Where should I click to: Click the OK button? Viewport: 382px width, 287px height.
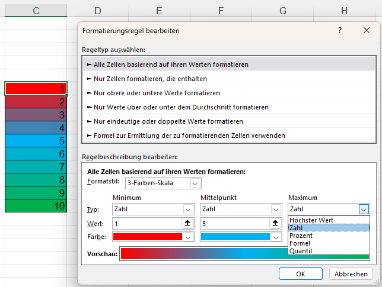click(300, 274)
